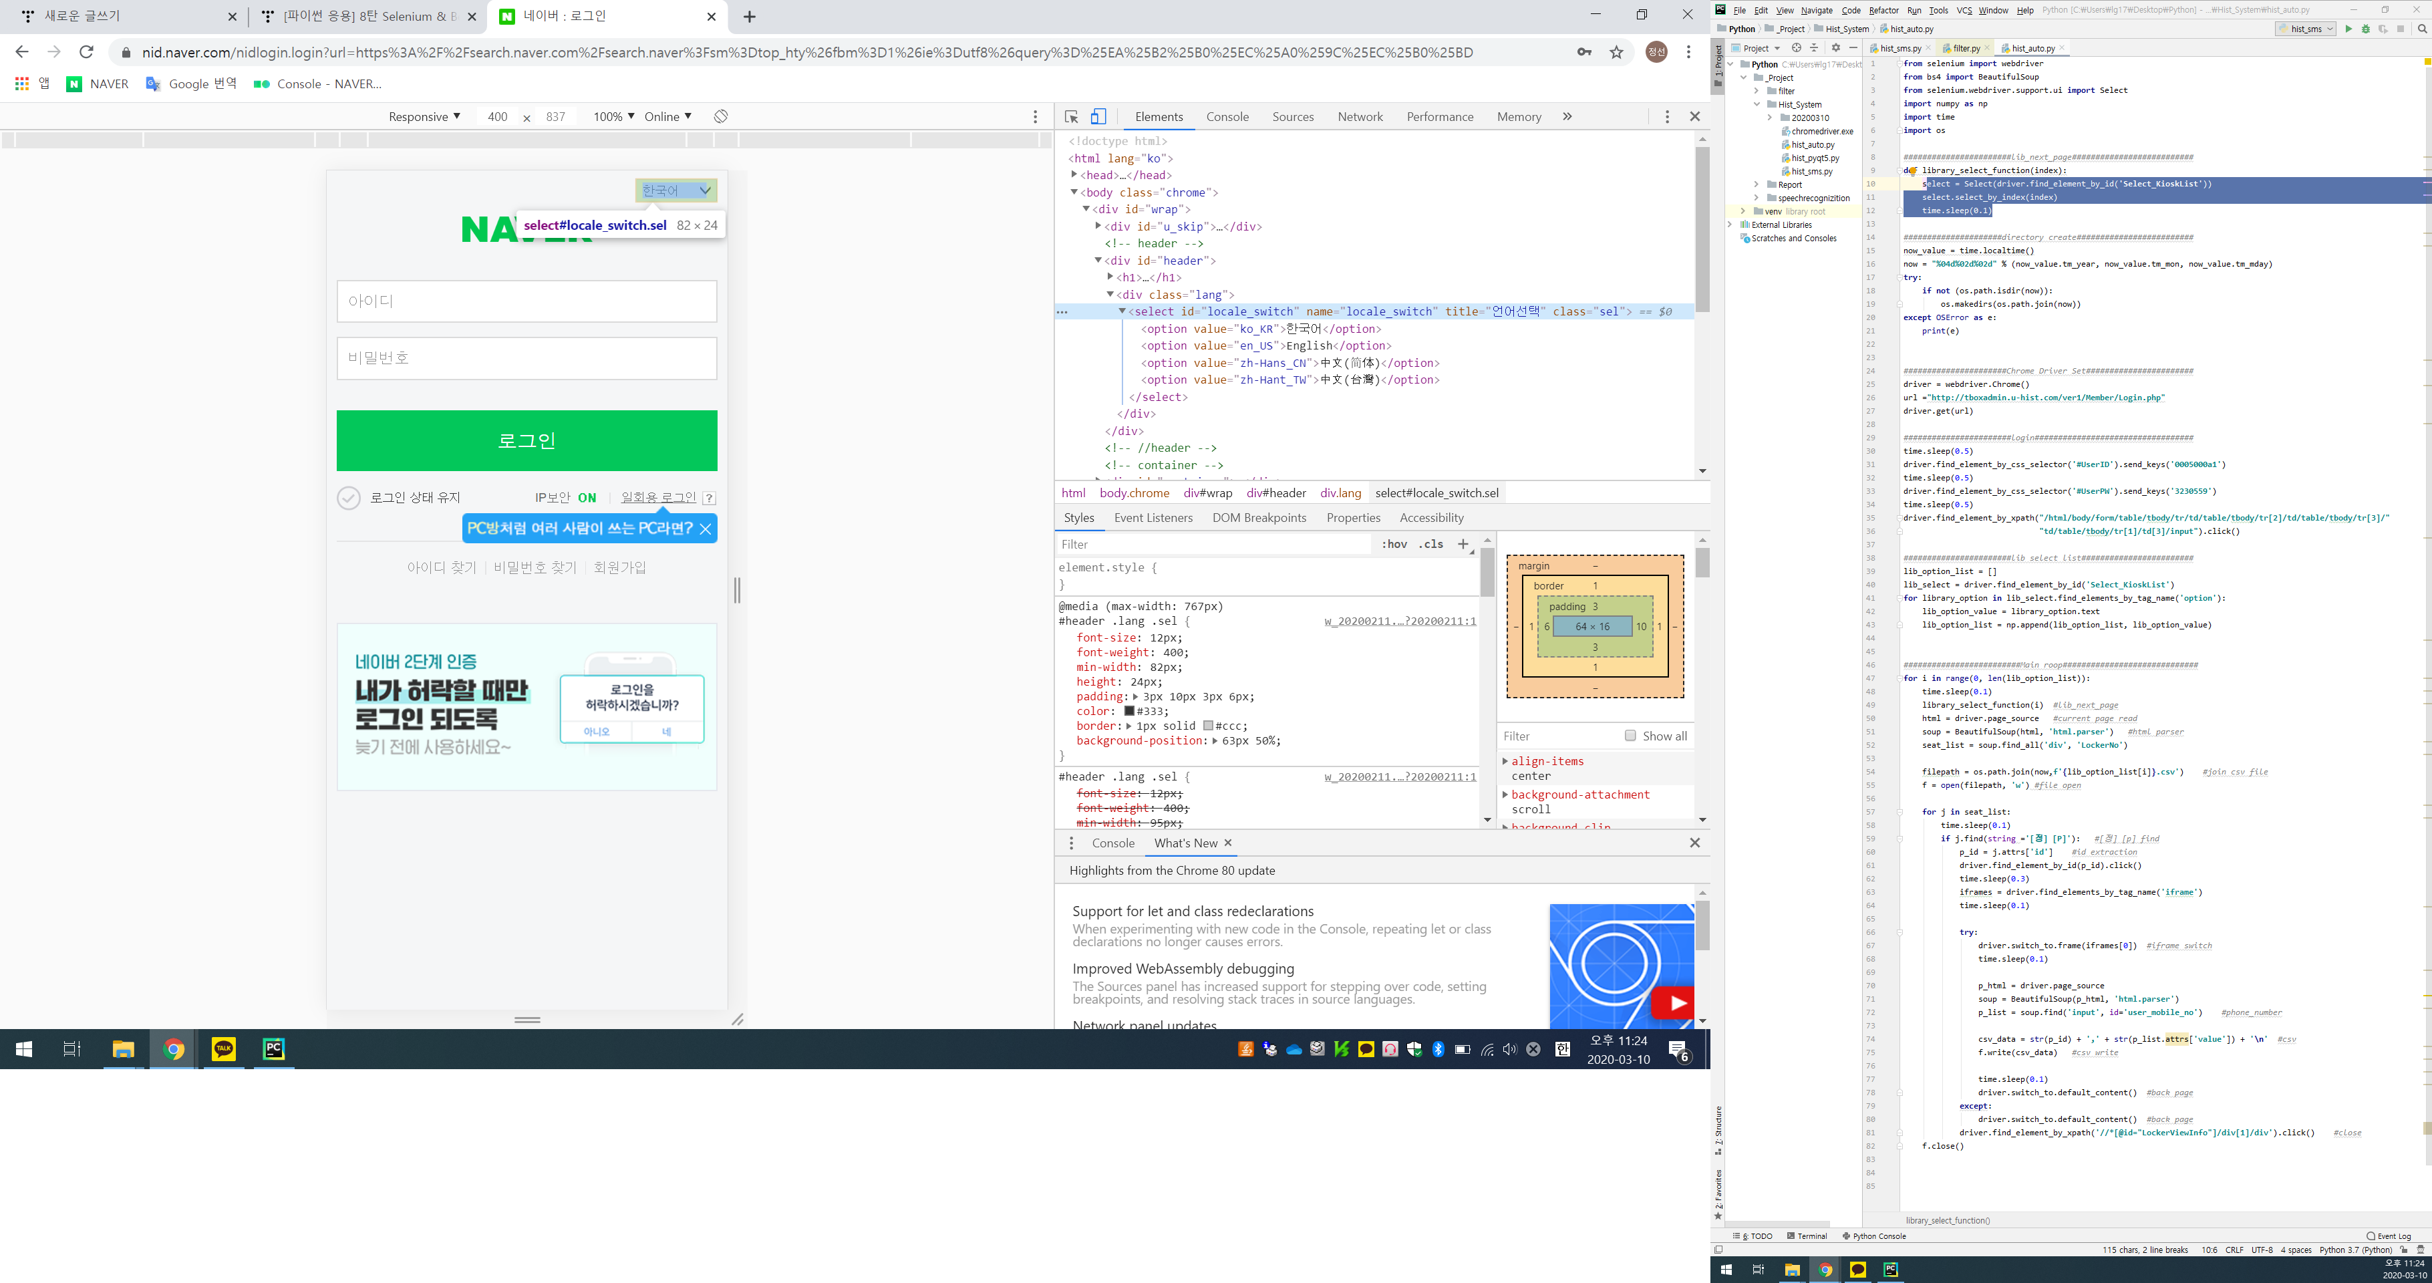The image size is (2432, 1283).
Task: Click the green 로그인 button
Action: coord(526,440)
